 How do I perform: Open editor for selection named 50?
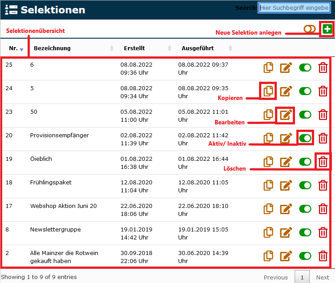(x=286, y=115)
